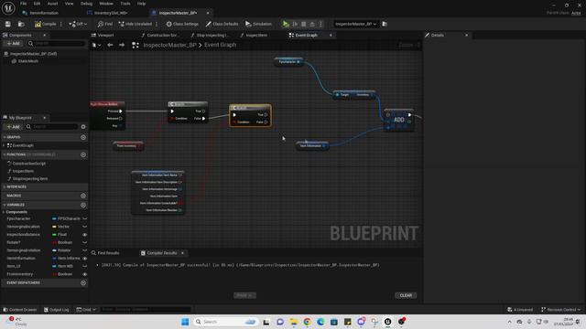
Task: Click Add in My Blueprint panel
Action: click(13, 127)
